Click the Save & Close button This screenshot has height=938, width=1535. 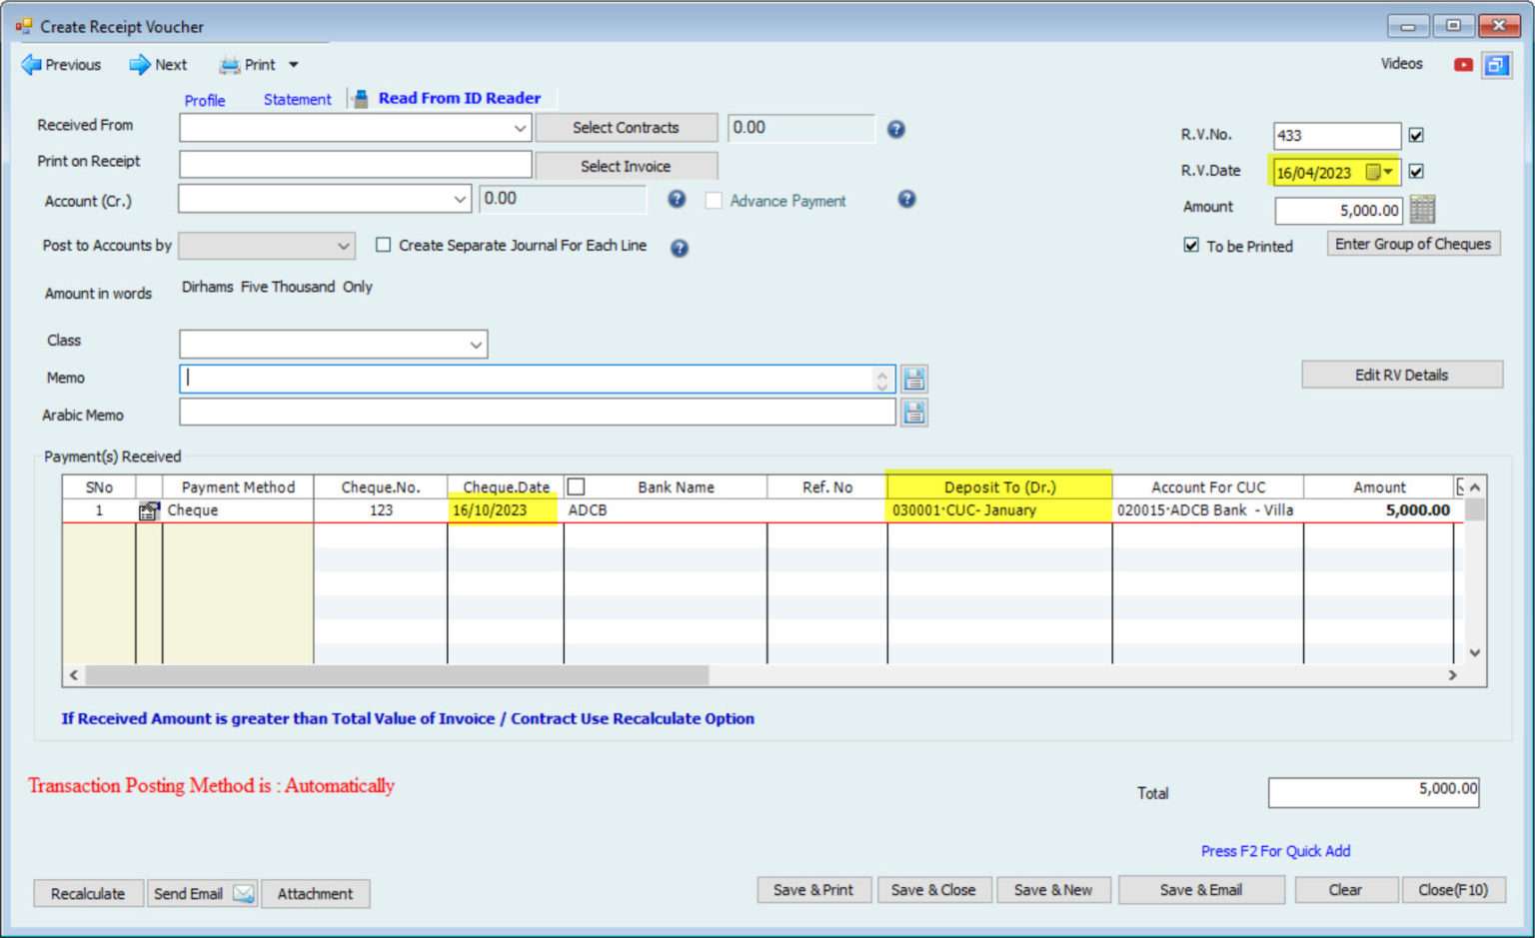click(932, 890)
